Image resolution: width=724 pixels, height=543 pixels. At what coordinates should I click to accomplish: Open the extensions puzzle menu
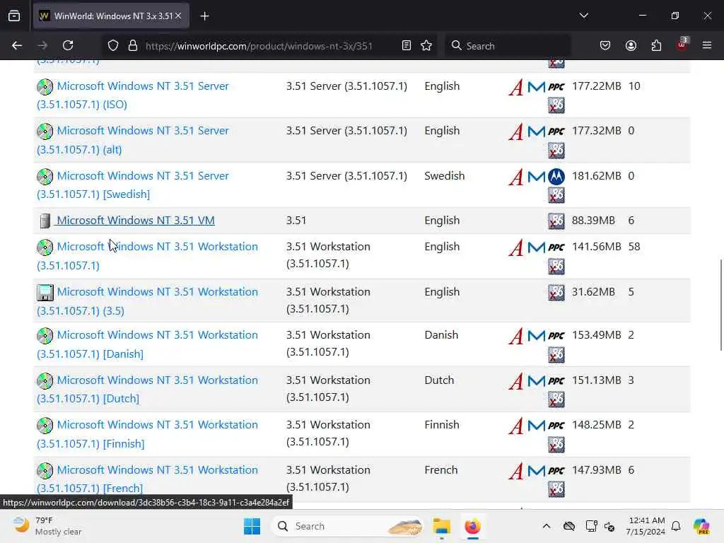coord(656,45)
